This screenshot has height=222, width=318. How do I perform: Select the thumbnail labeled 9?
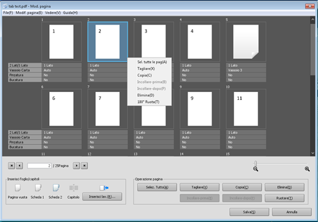[200, 109]
